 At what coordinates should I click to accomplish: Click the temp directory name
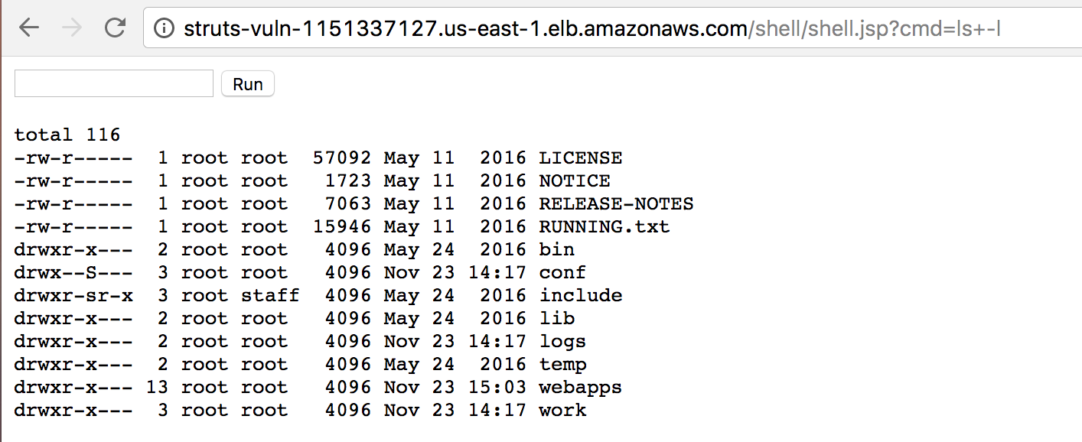(562, 365)
